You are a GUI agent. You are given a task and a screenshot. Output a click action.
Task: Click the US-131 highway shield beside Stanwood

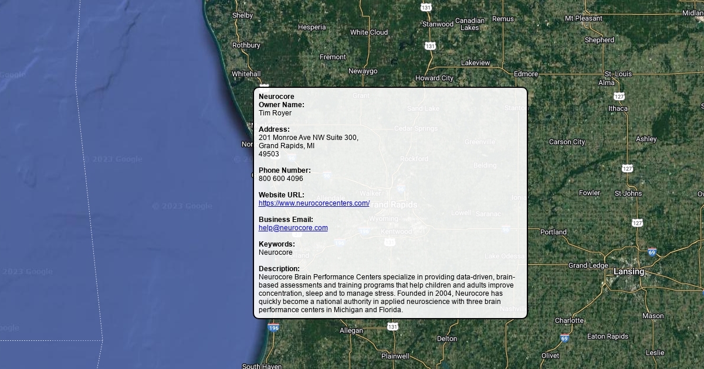[427, 7]
